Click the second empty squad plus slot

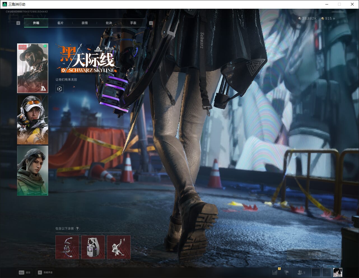click(x=326, y=272)
